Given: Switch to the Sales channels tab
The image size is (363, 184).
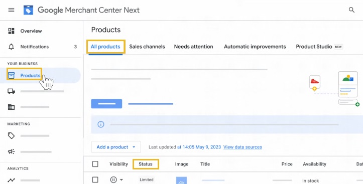Looking at the screenshot, I should point(147,47).
